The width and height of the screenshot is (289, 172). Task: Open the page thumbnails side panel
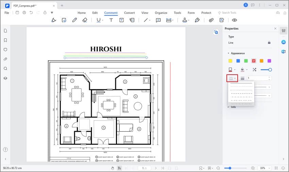5,31
